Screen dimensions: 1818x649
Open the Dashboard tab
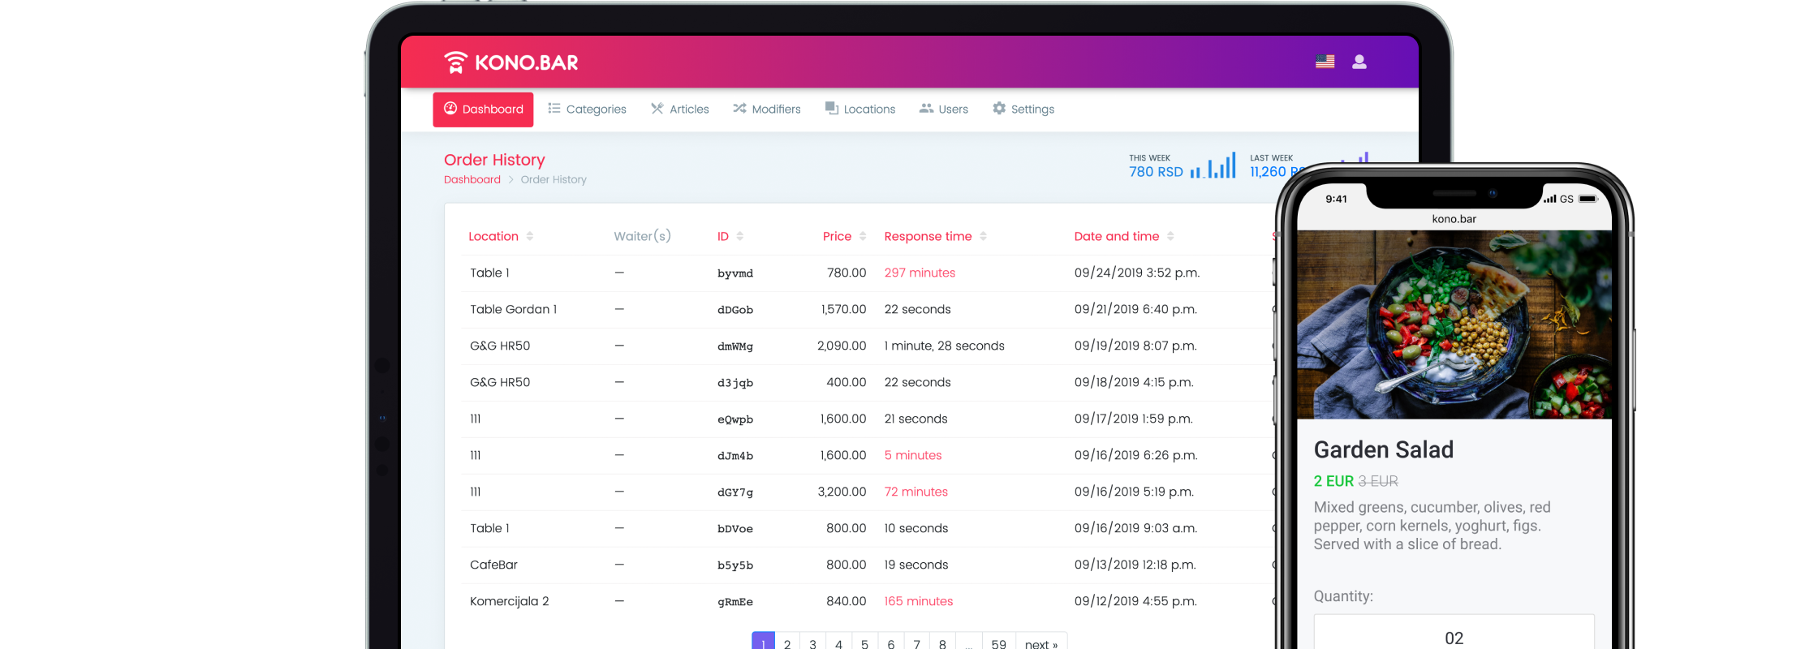pos(483,110)
